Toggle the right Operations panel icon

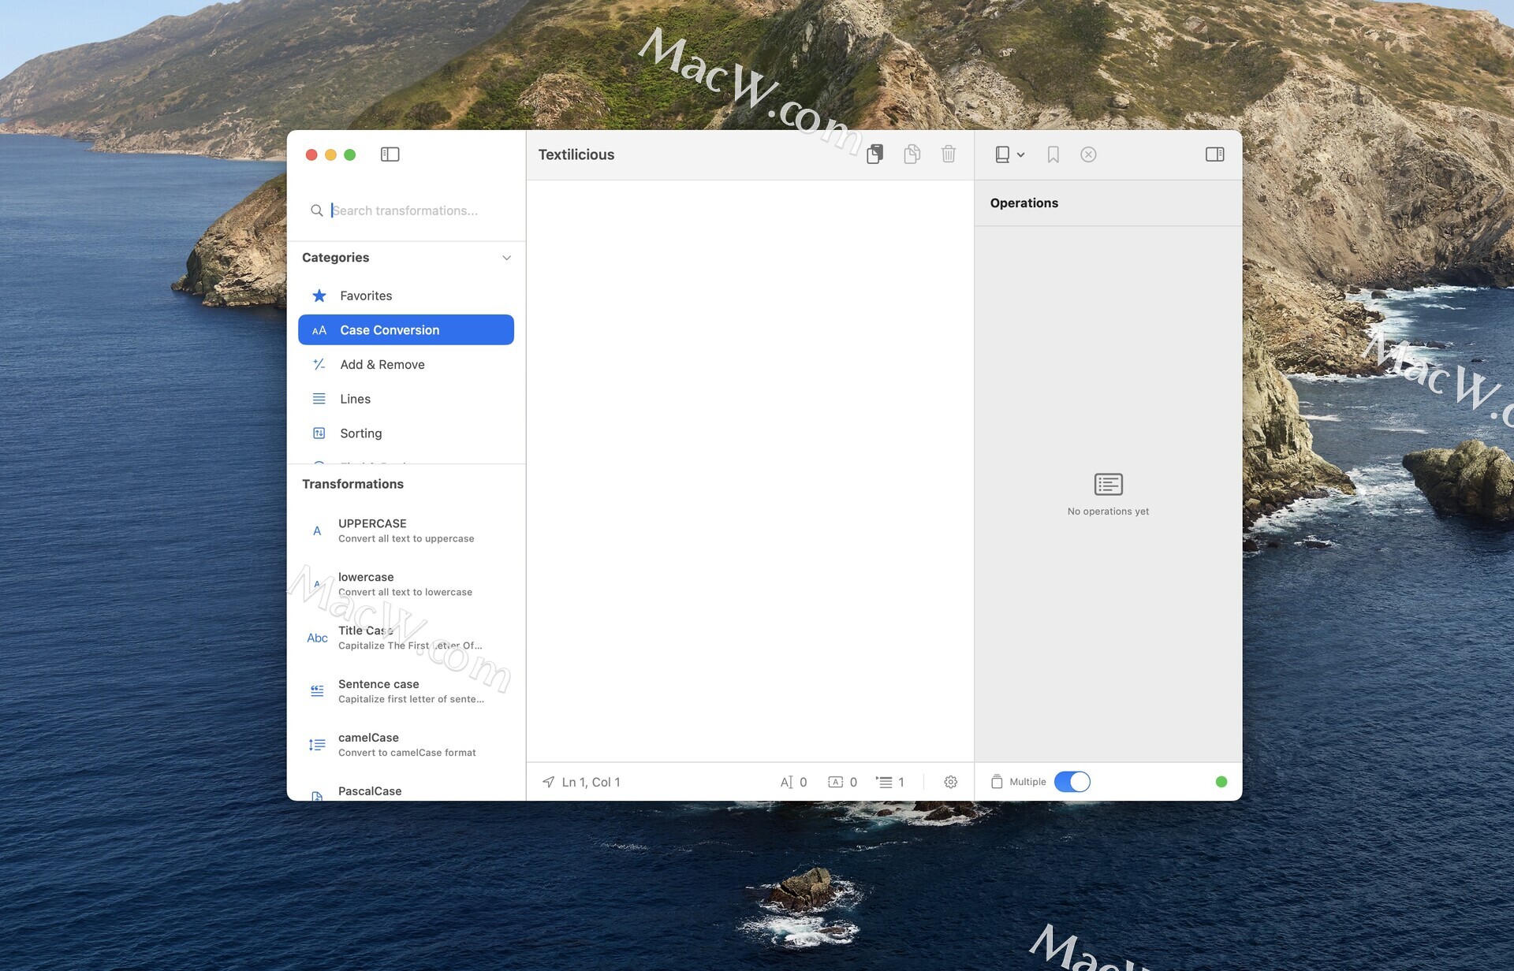coord(1214,154)
